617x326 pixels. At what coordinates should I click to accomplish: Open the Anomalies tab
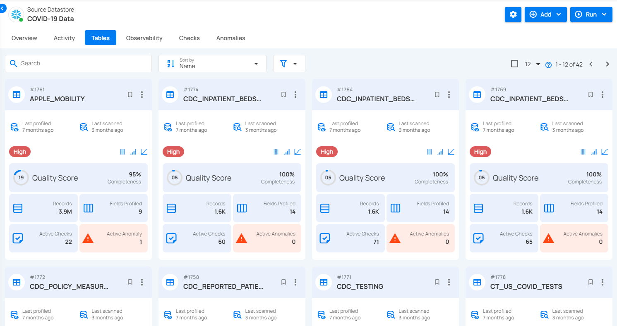230,38
